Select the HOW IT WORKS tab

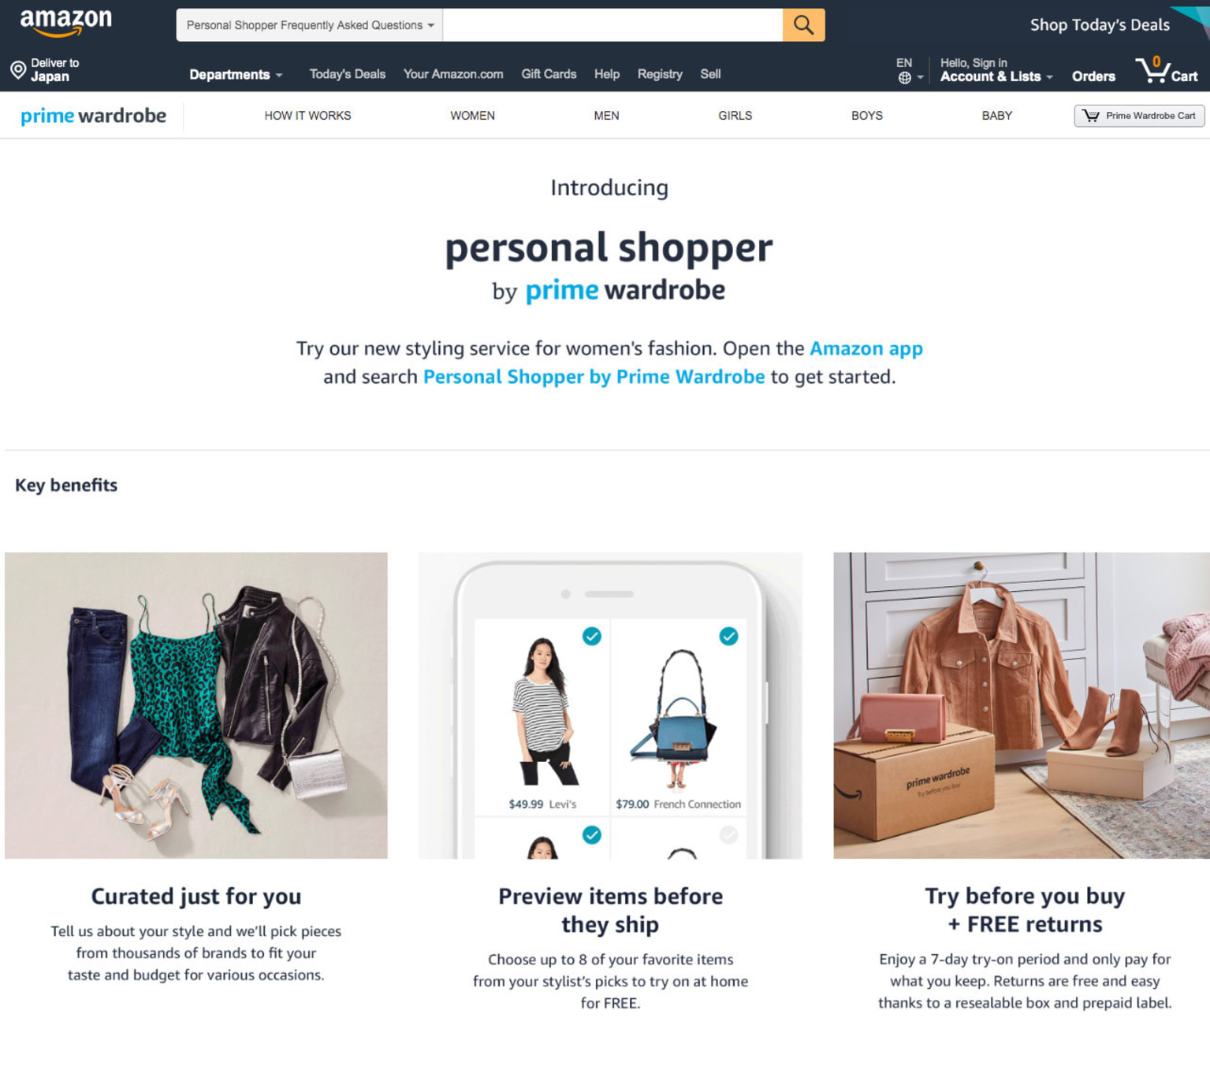click(307, 116)
